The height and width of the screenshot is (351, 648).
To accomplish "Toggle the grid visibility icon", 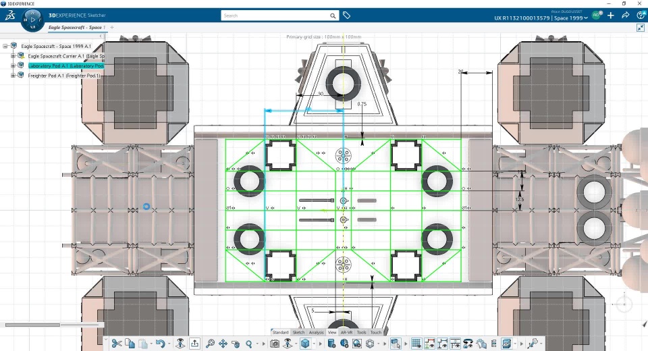I will (x=416, y=344).
